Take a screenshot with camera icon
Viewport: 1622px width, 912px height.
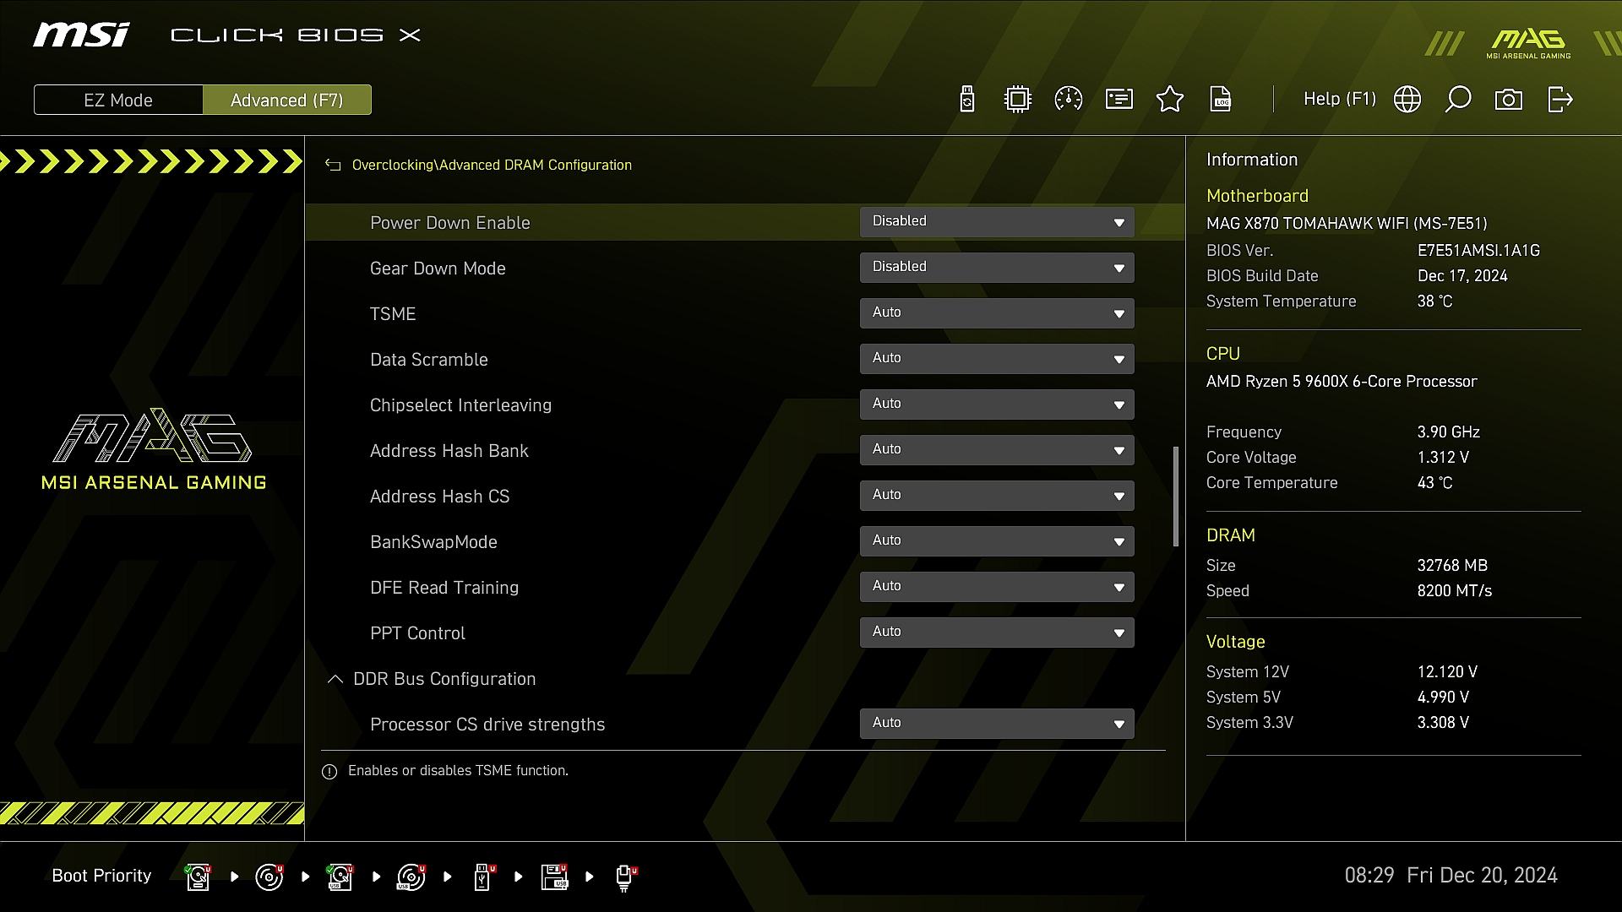[x=1509, y=100]
